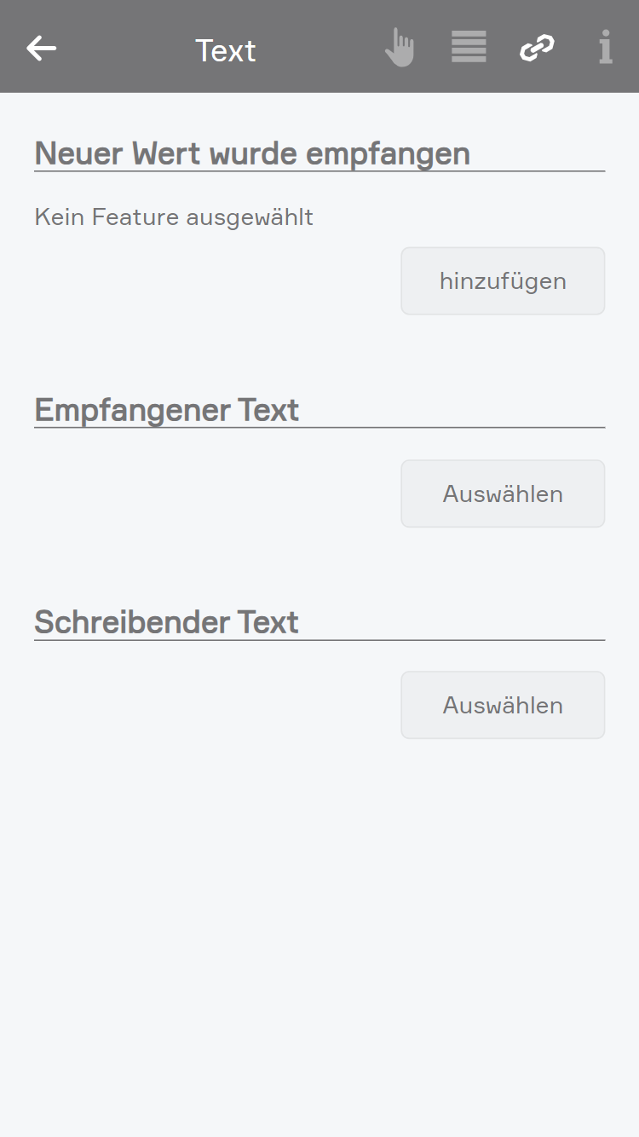Go back using the left arrow
Image resolution: width=639 pixels, height=1137 pixels.
tap(41, 49)
